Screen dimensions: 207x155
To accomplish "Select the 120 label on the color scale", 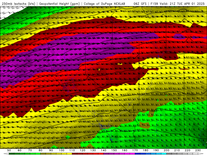I will [x=83, y=150].
